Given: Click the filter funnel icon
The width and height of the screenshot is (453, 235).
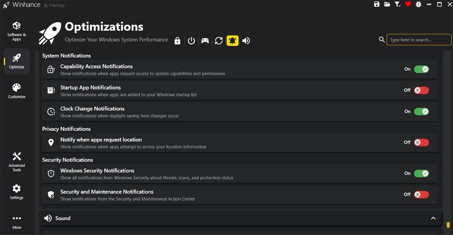Looking at the screenshot, I should [x=397, y=5].
